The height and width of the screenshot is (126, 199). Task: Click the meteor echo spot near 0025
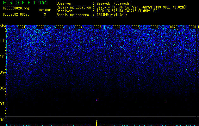click(96, 100)
